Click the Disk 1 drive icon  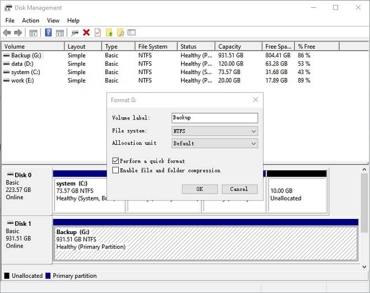pyautogui.click(x=10, y=223)
